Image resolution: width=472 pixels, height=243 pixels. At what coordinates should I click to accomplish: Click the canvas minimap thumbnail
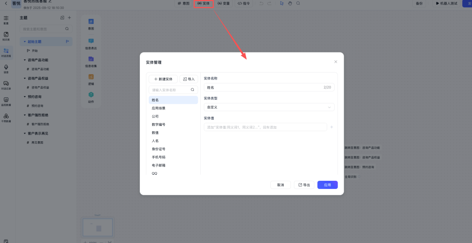coord(98,228)
